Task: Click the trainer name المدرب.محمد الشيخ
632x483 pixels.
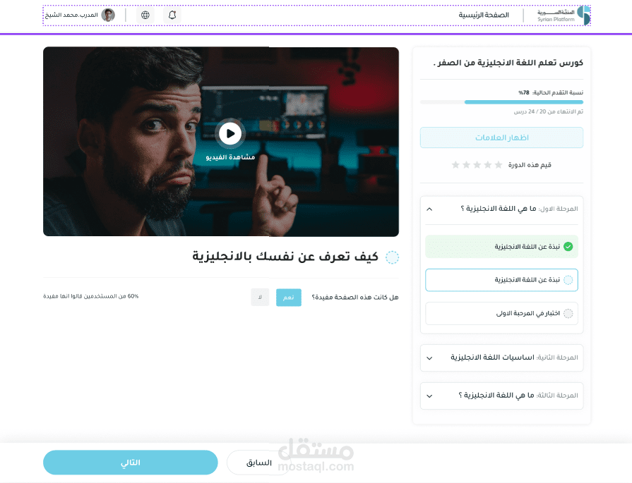Action: (x=71, y=16)
